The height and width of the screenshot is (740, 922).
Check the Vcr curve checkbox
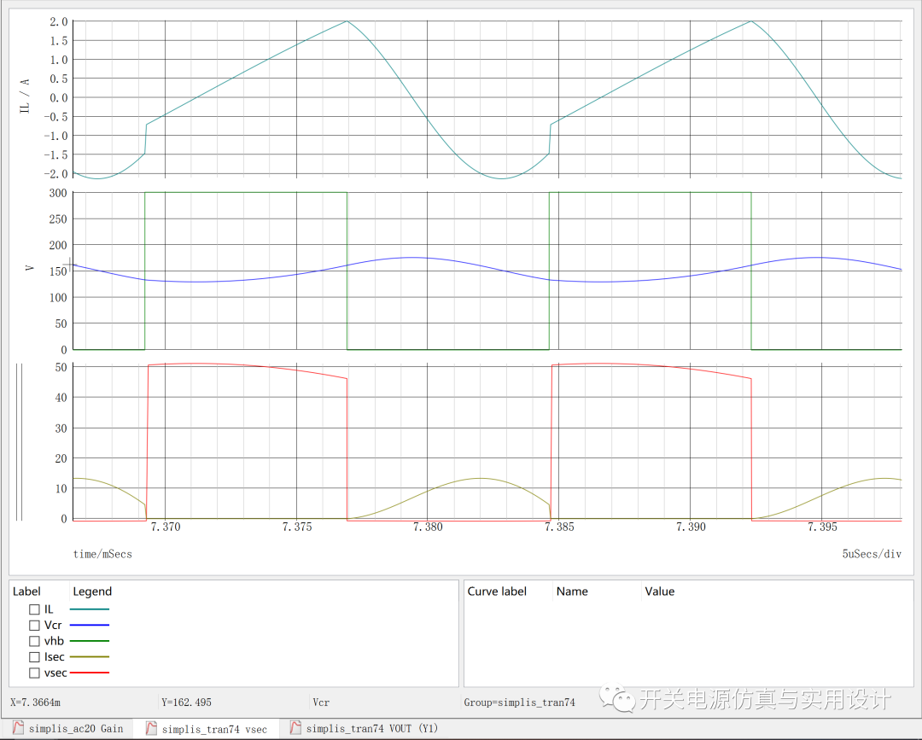point(35,626)
